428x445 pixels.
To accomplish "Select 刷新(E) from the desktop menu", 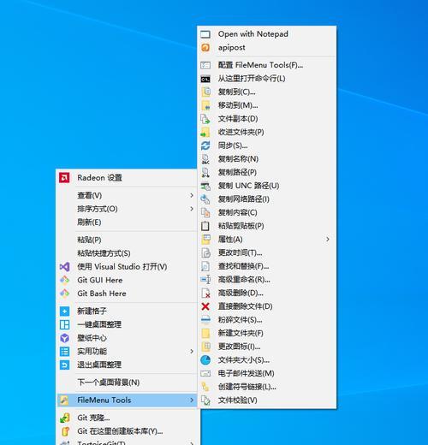I will pyautogui.click(x=127, y=222).
